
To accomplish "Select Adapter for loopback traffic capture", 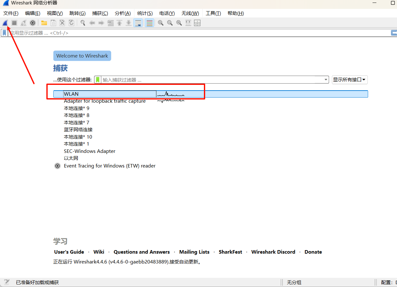I will [x=105, y=101].
